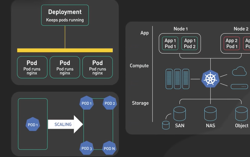
Task: Click the NAS storage cylinder icon
Action: click(x=210, y=114)
